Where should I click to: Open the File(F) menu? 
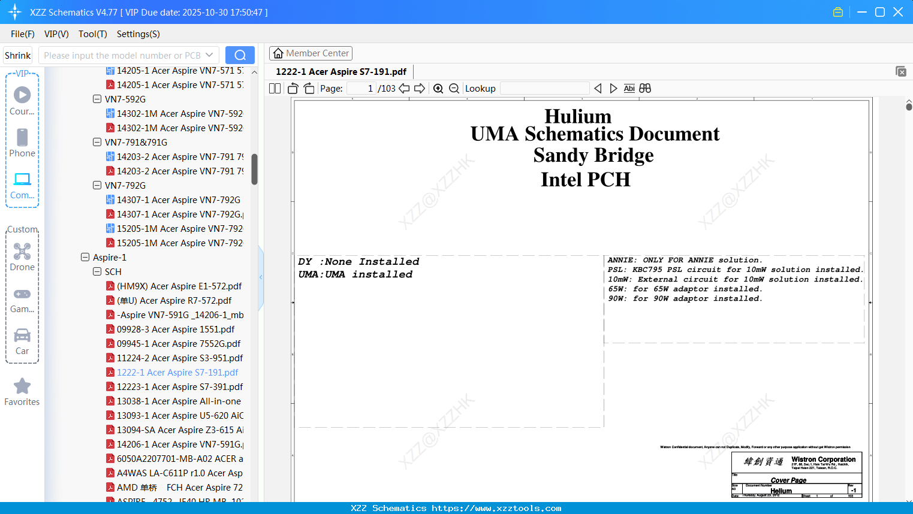click(23, 34)
